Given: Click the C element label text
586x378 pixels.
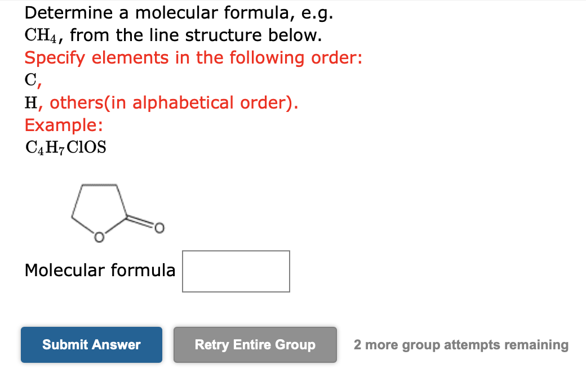Looking at the screenshot, I should (29, 80).
